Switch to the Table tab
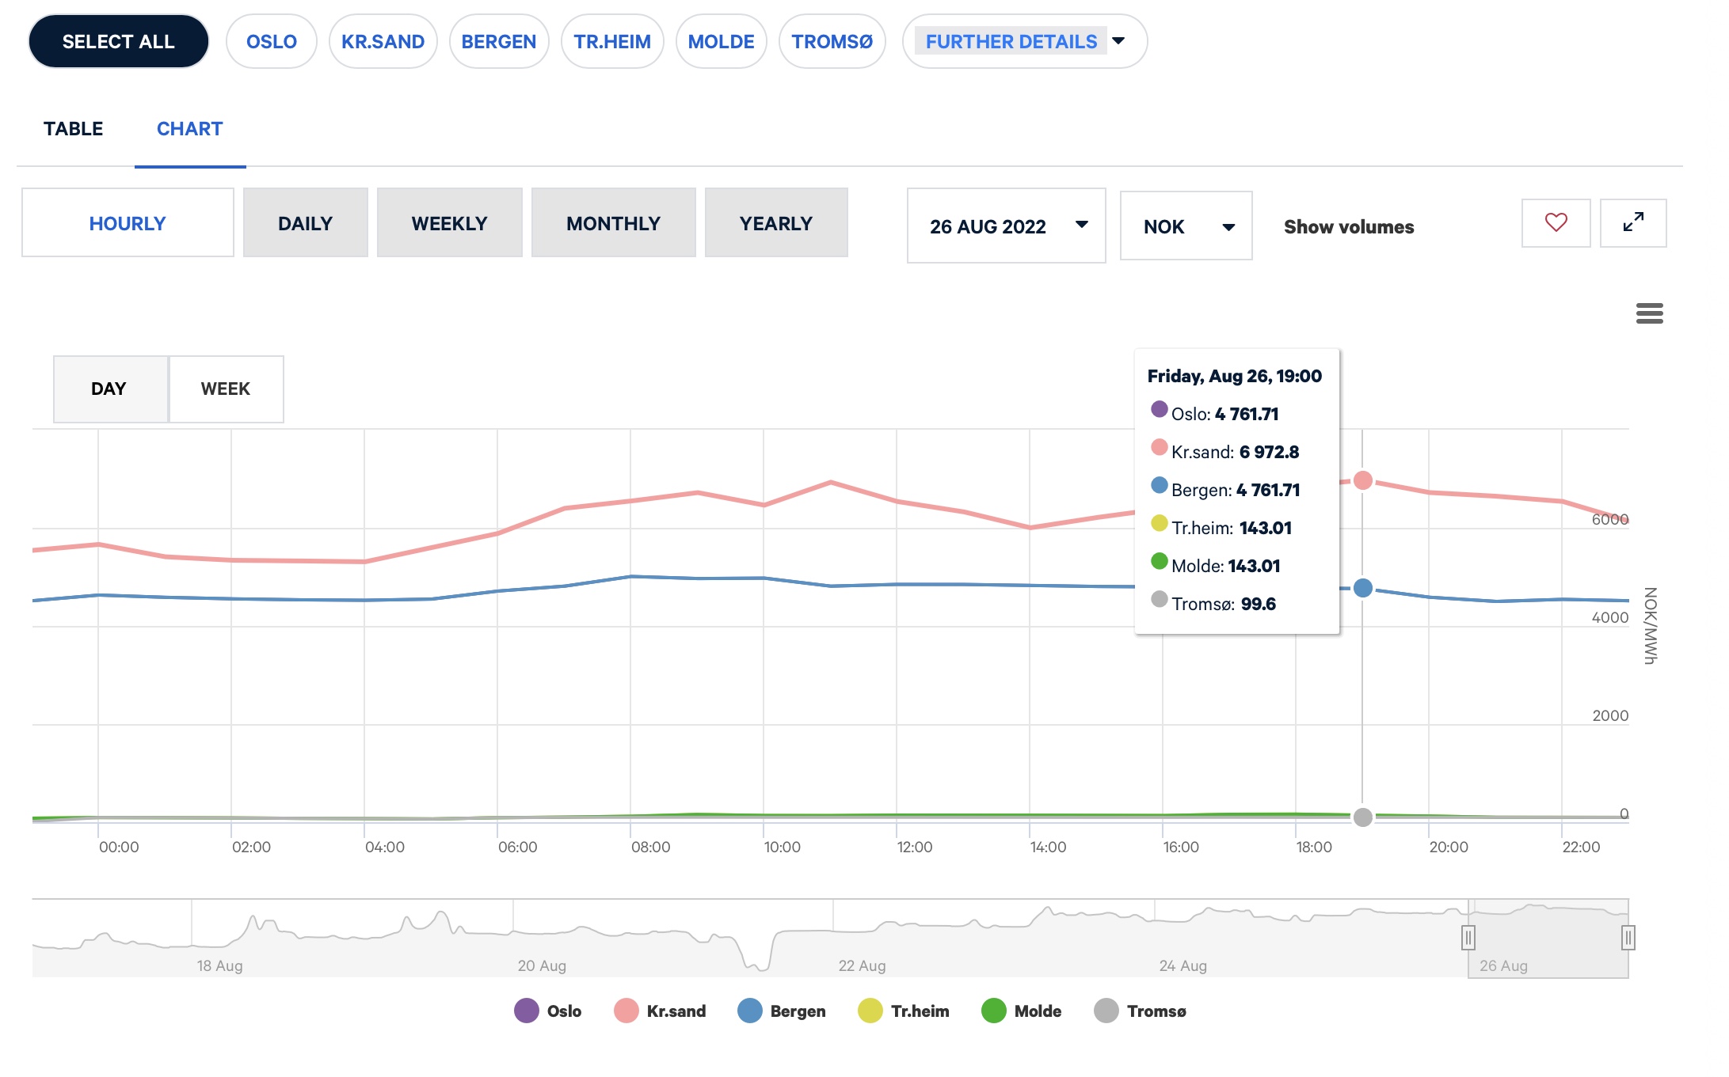 tap(73, 129)
